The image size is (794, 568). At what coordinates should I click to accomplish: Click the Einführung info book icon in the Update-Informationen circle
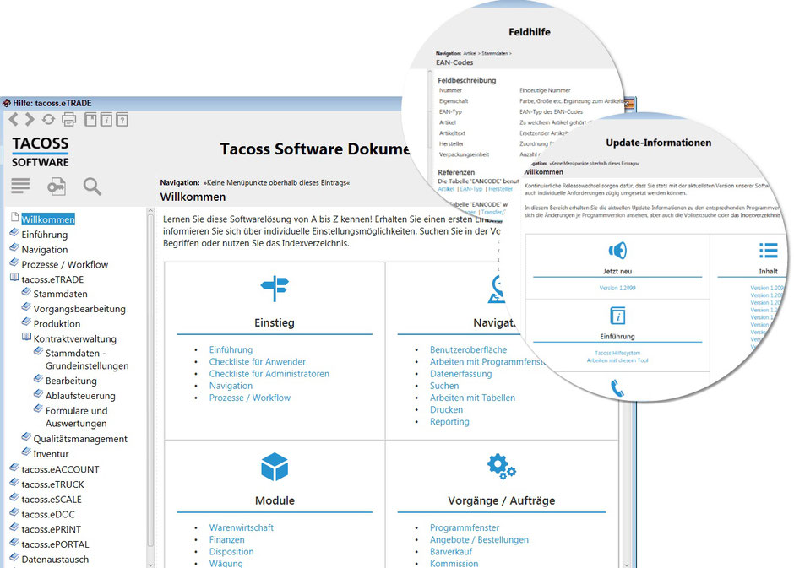coord(617,316)
